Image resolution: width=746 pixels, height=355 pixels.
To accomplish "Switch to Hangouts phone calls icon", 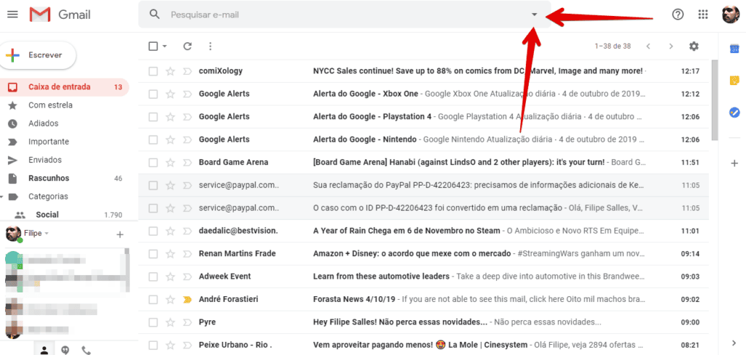I will pyautogui.click(x=86, y=350).
